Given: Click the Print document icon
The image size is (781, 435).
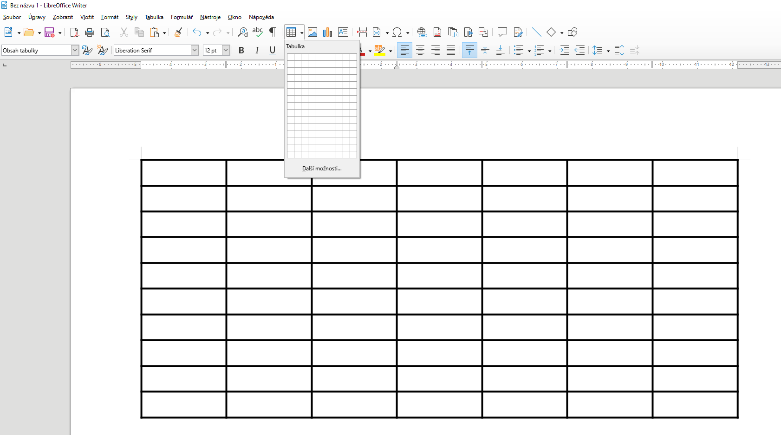Looking at the screenshot, I should coord(90,32).
